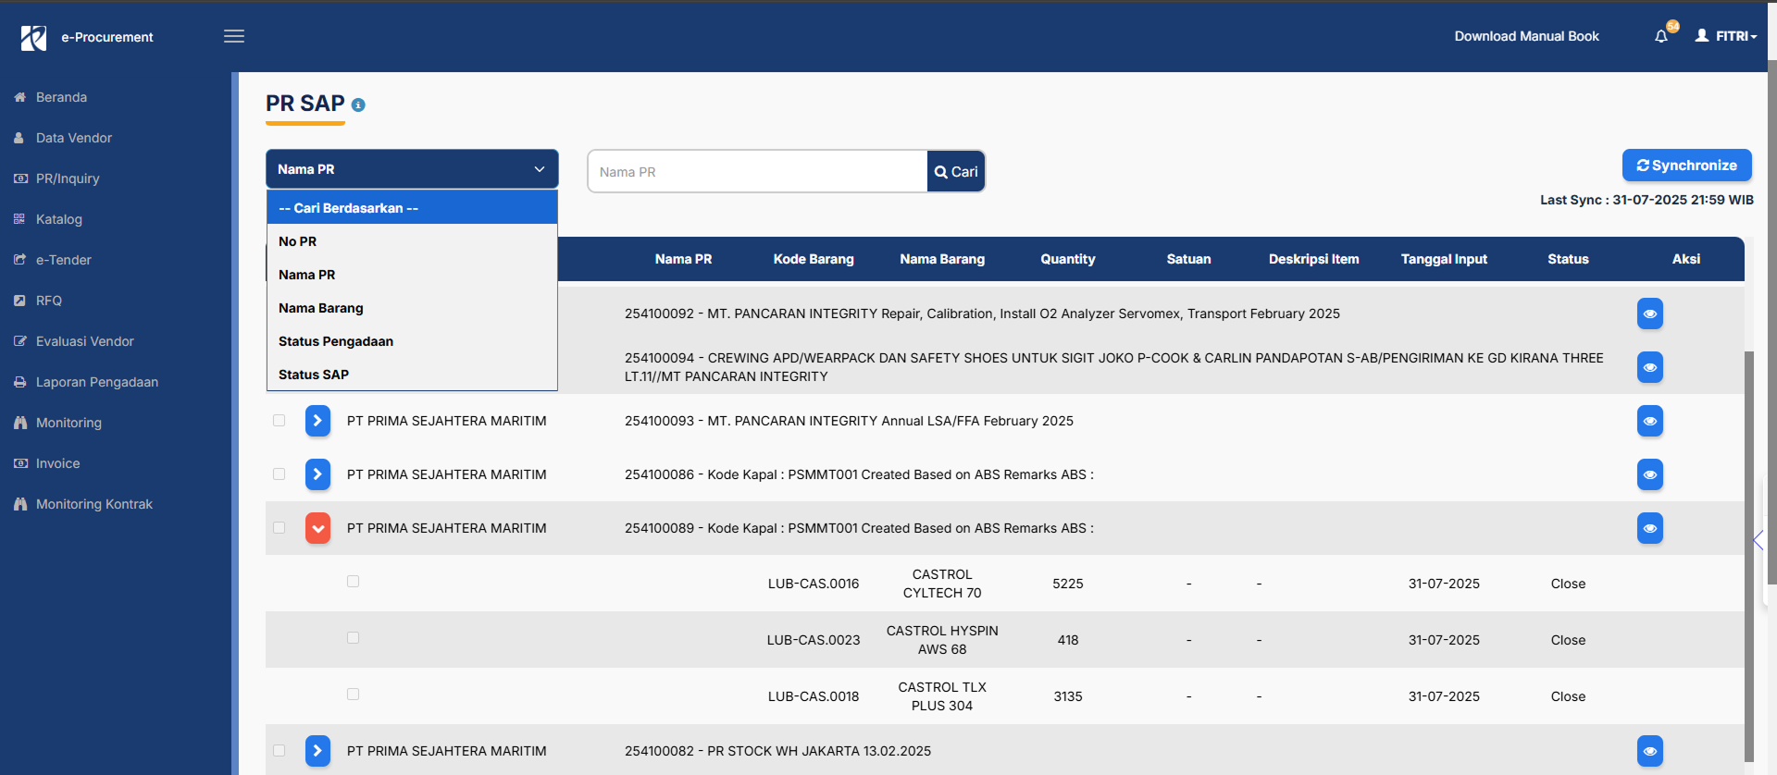Click the vertical table scrollbar
The height and width of the screenshot is (775, 1777).
[1748, 555]
